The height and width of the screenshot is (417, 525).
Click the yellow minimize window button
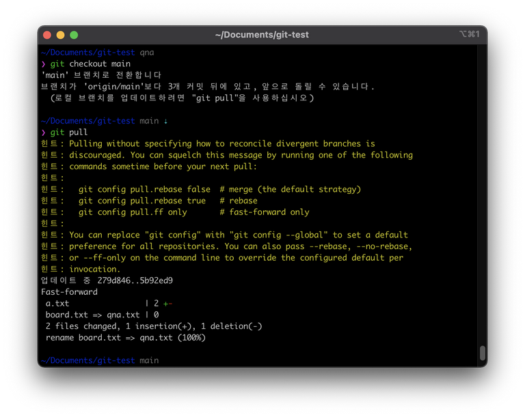click(61, 35)
